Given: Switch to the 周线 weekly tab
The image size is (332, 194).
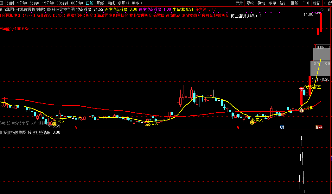Looking at the screenshot, I should 100,3.
